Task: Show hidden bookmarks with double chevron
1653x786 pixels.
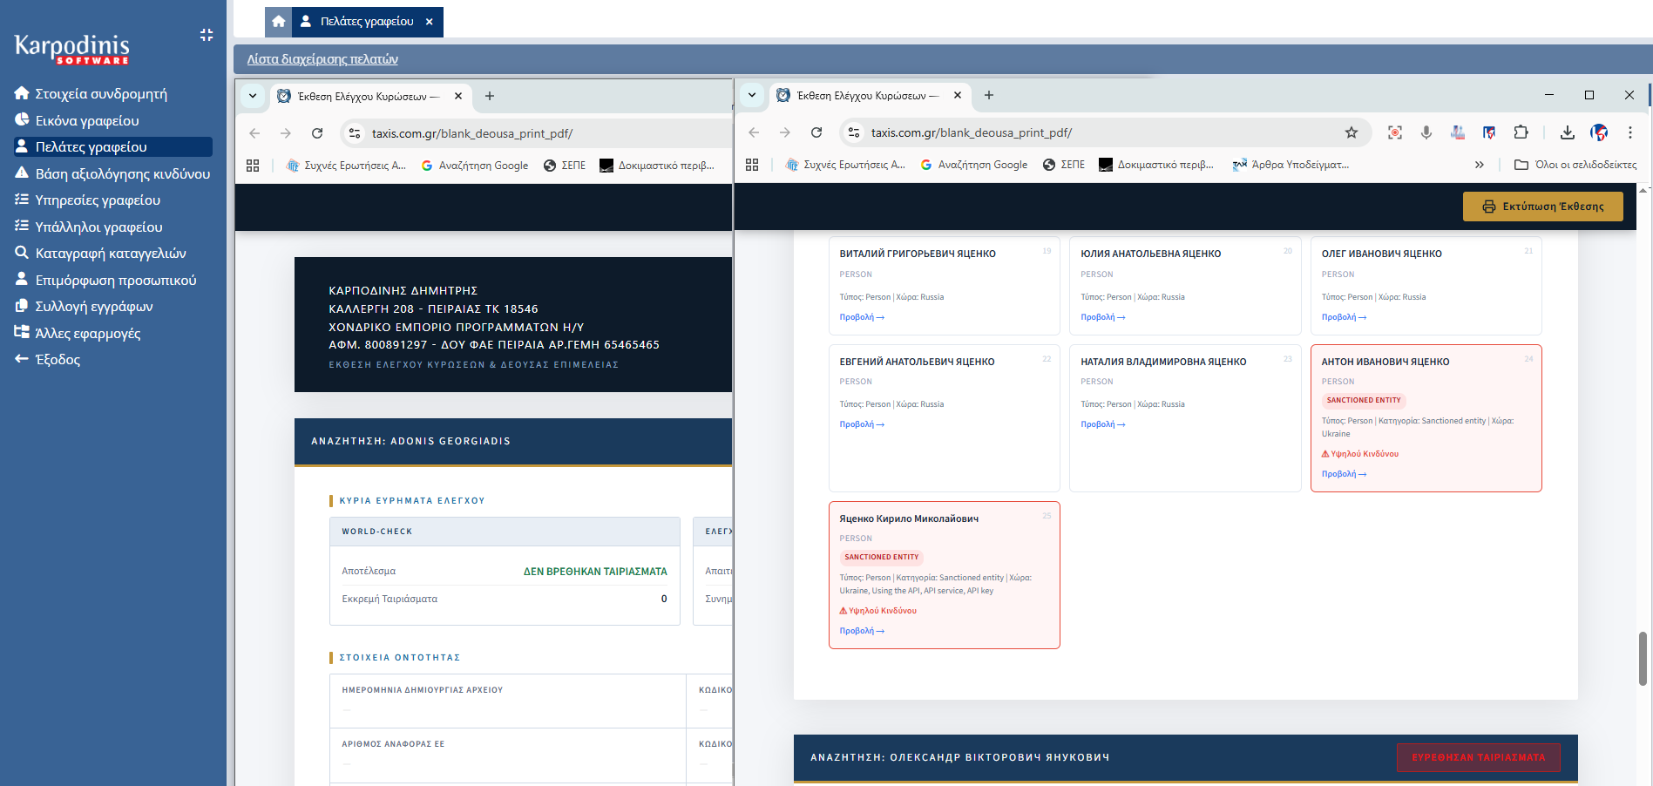Action: [x=1479, y=165]
